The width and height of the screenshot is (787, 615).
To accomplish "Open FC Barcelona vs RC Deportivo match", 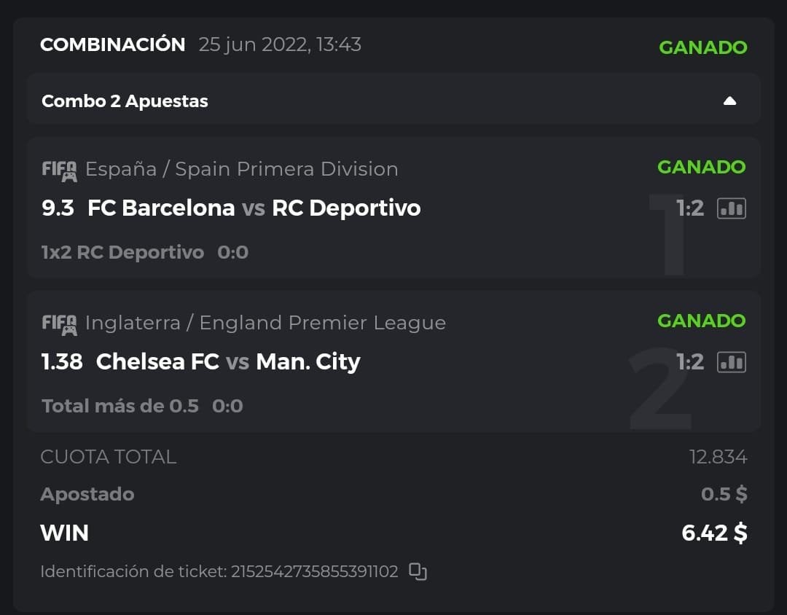I will 254,208.
